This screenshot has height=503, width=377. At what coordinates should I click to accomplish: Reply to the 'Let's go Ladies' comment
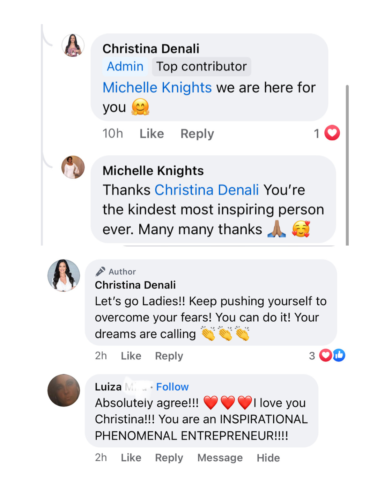pyautogui.click(x=169, y=356)
